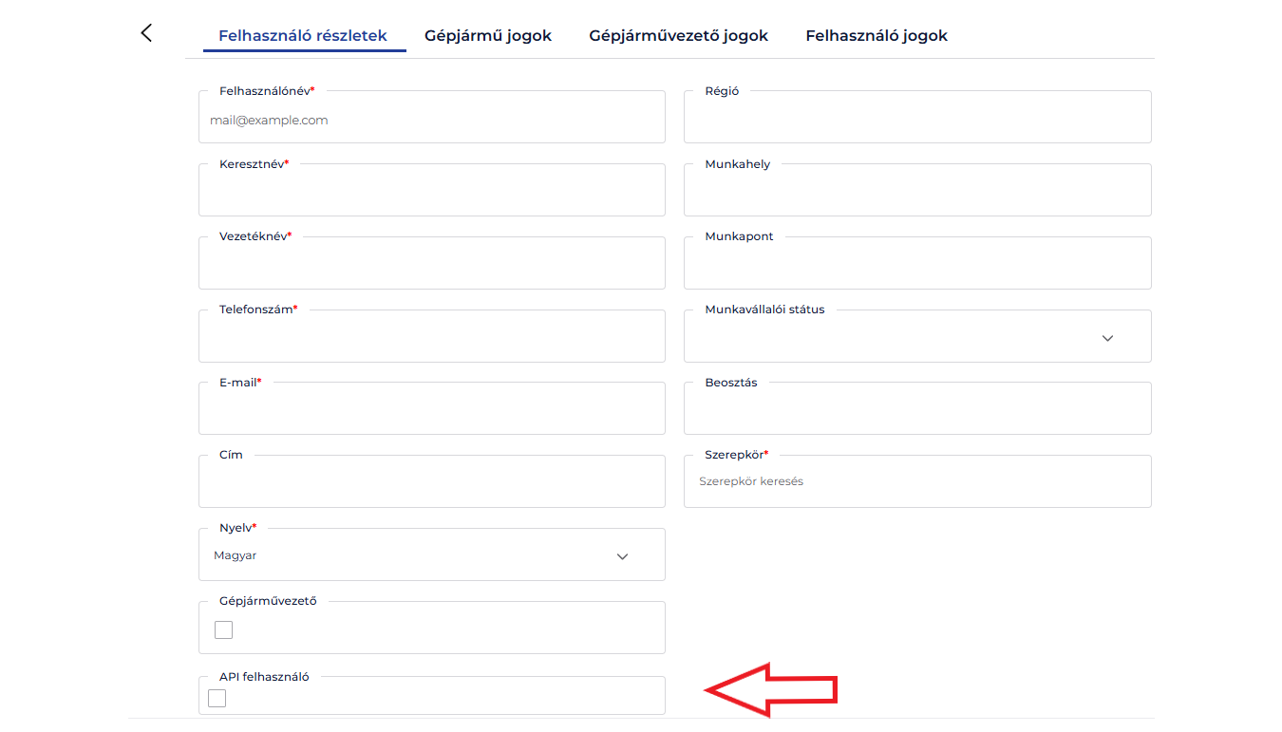Click into the Cím field
The height and width of the screenshot is (732, 1282).
point(431,484)
